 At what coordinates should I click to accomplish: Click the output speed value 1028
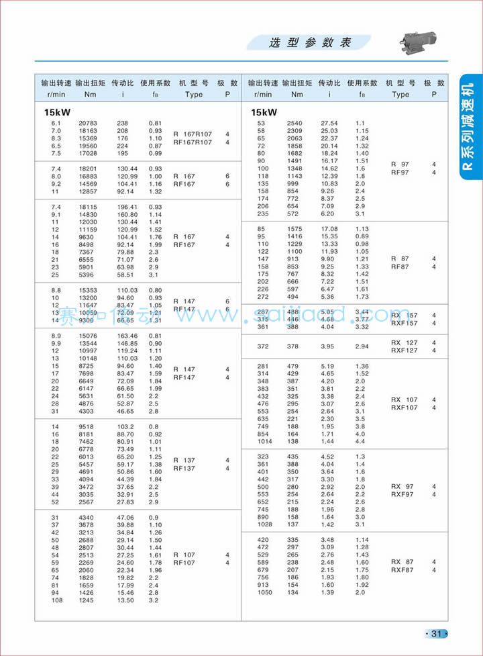pos(264,524)
